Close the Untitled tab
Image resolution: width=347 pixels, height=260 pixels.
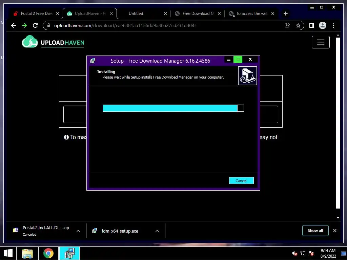coord(165,14)
